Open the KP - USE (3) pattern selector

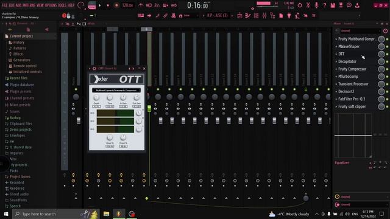(218, 16)
